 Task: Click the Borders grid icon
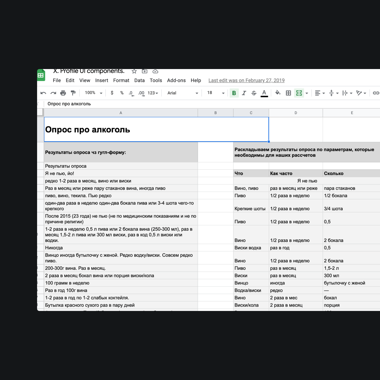tap(288, 93)
